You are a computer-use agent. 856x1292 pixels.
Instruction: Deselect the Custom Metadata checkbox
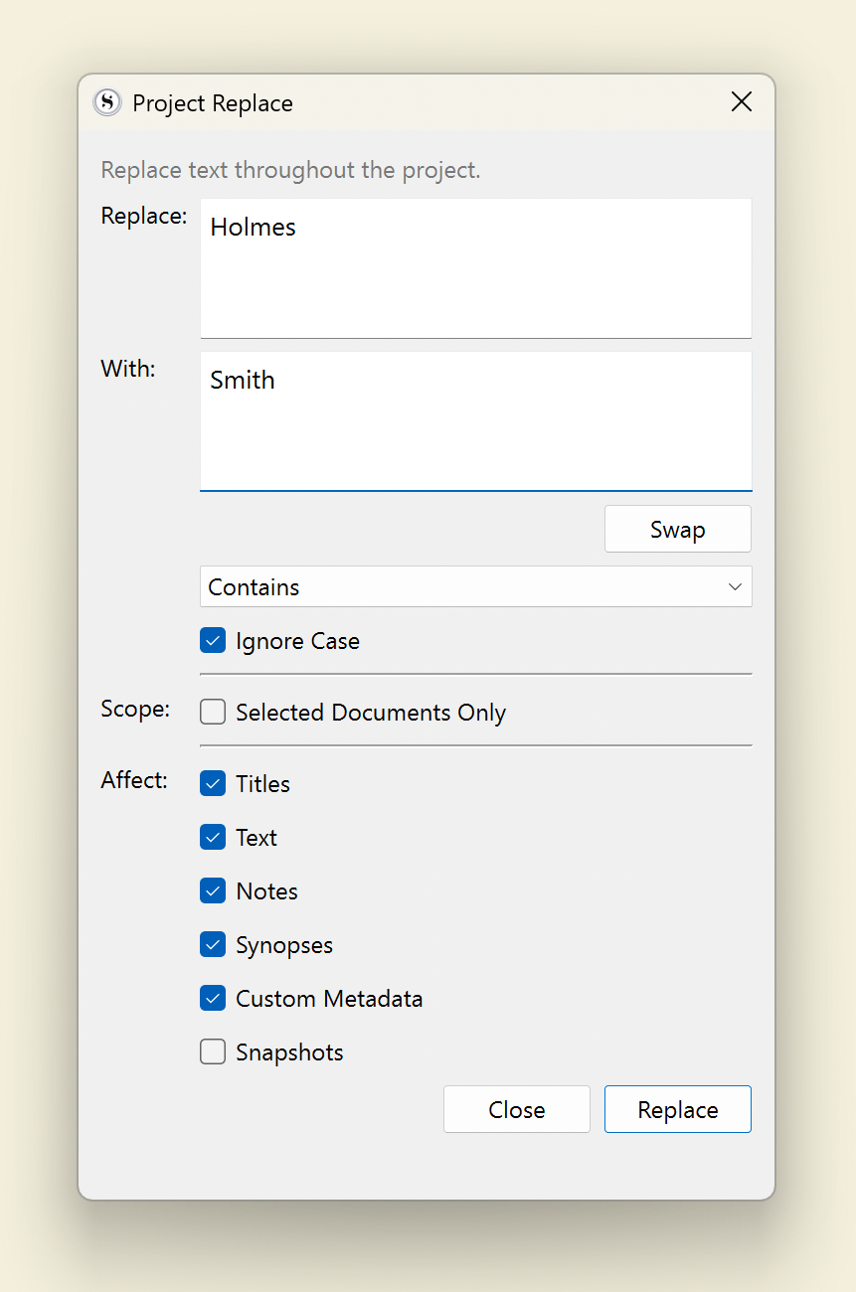pos(213,999)
